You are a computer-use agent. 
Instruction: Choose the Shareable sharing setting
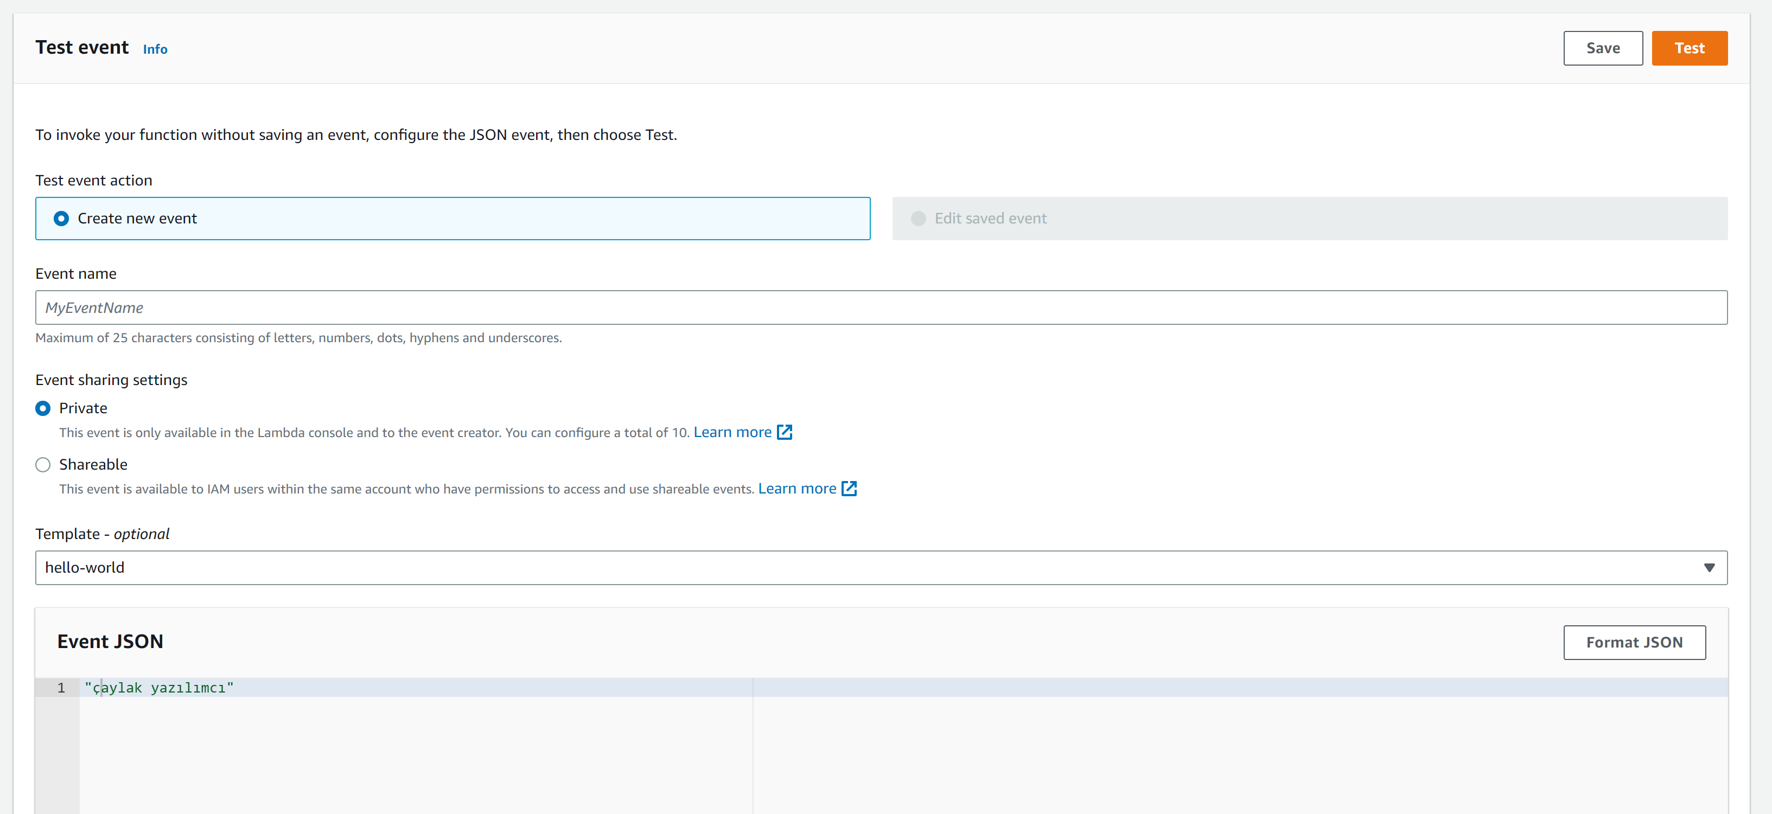coord(43,465)
